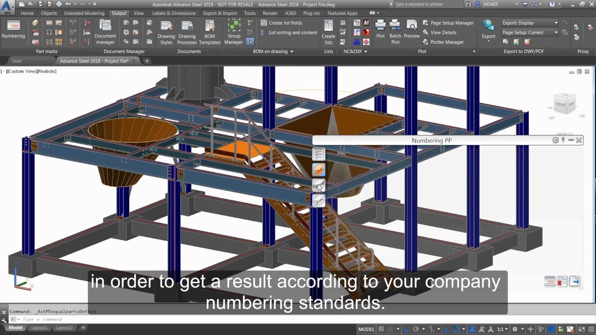Pin the Numbering PP palette open
The height and width of the screenshot is (335, 596).
563,140
